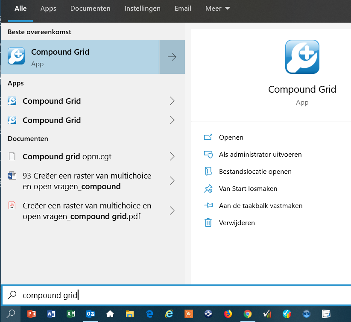Click Verwijderen to uninstall the app
The image size is (351, 322).
[x=237, y=223]
